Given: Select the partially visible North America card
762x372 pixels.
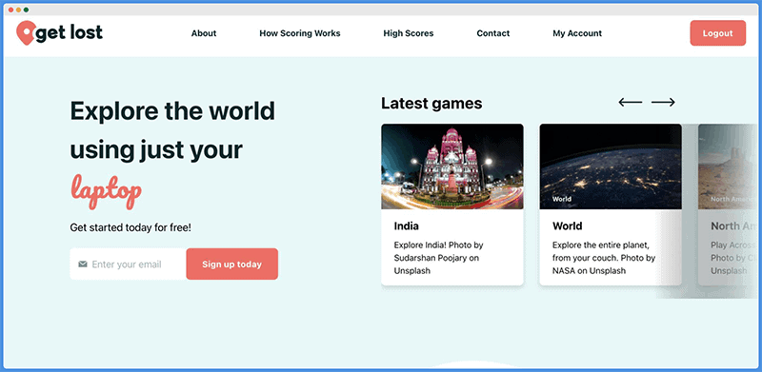Looking at the screenshot, I should (x=728, y=205).
